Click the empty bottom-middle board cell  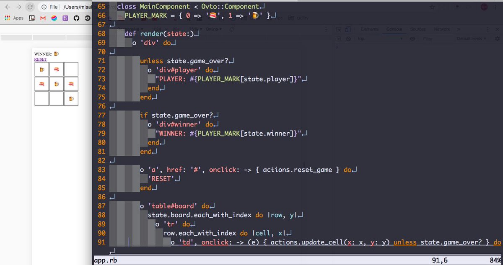click(56, 98)
